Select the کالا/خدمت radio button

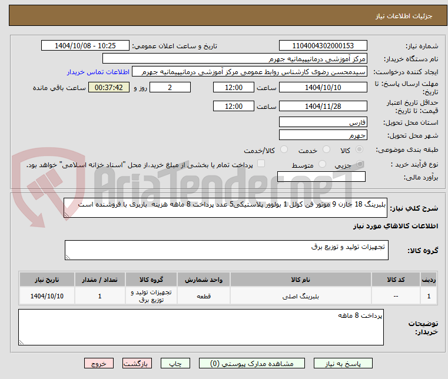(284, 149)
